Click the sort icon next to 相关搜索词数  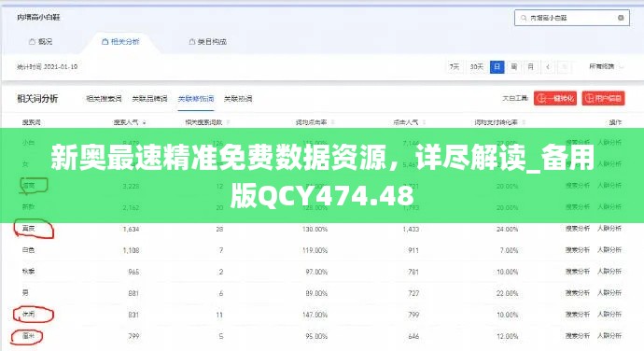click(228, 122)
